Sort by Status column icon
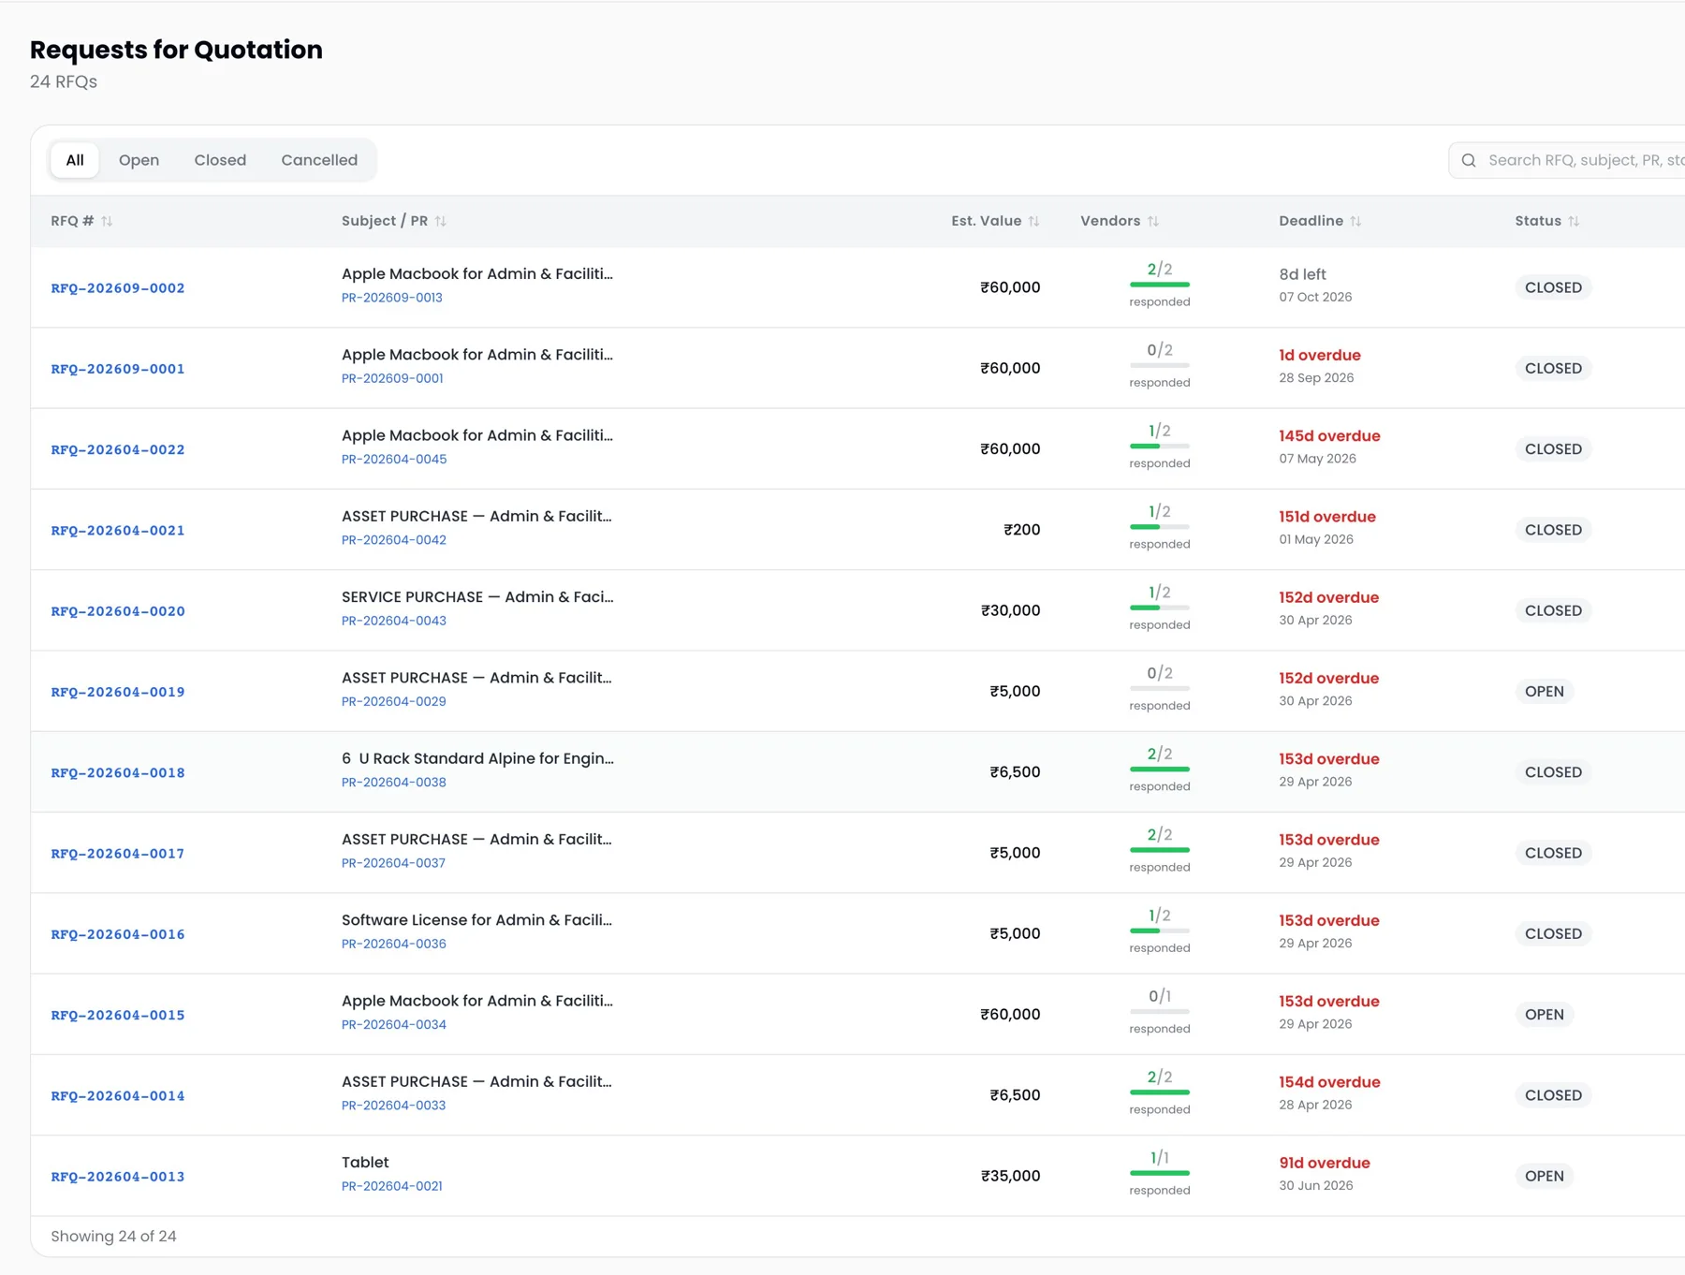The image size is (1685, 1275). click(1574, 221)
